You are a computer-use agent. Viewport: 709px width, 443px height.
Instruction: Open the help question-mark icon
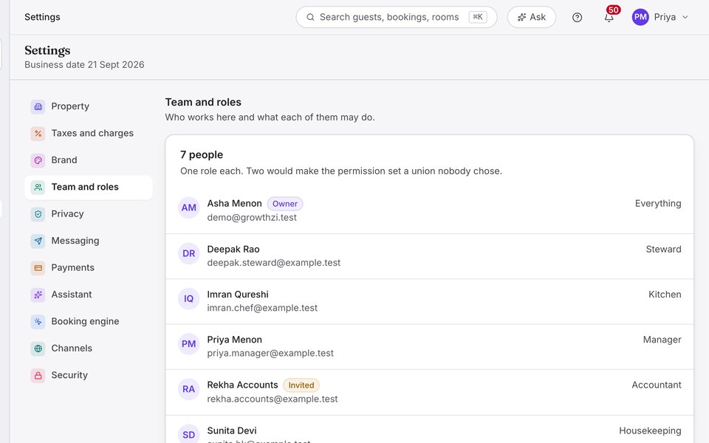pos(577,17)
